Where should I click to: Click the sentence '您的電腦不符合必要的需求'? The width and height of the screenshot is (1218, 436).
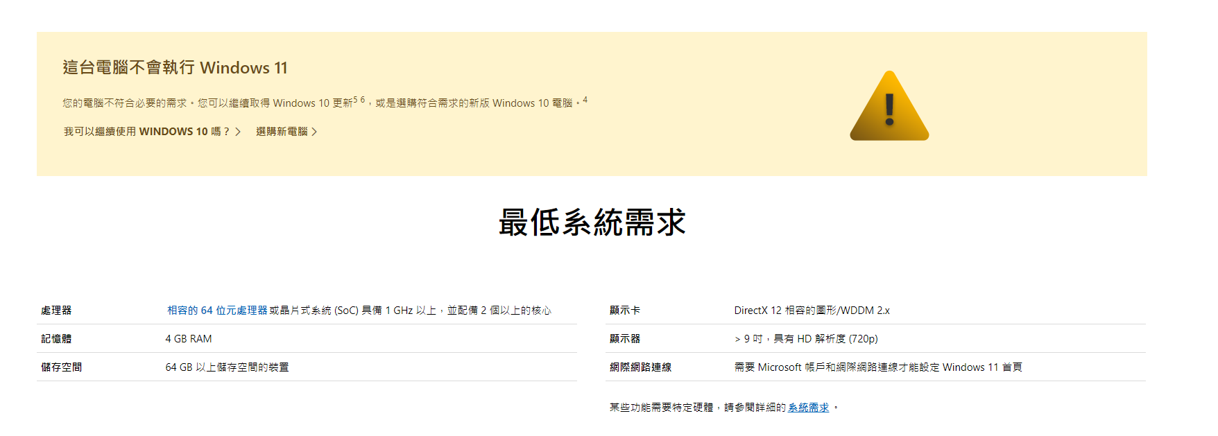point(124,103)
